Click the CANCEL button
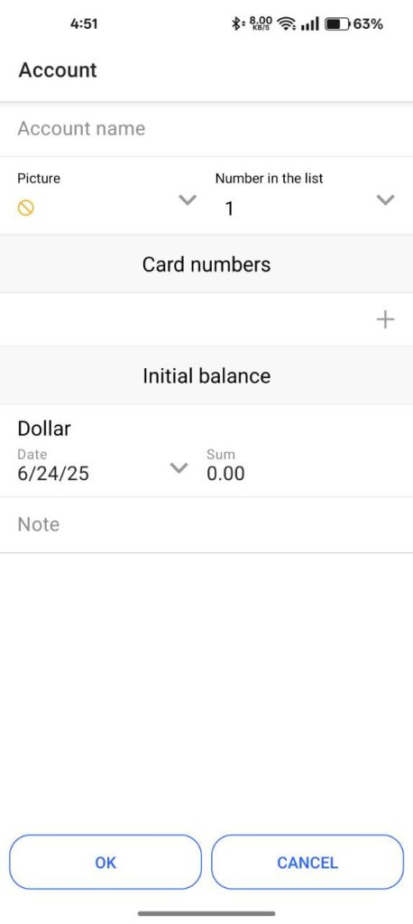The height and width of the screenshot is (924, 413). pos(307,862)
